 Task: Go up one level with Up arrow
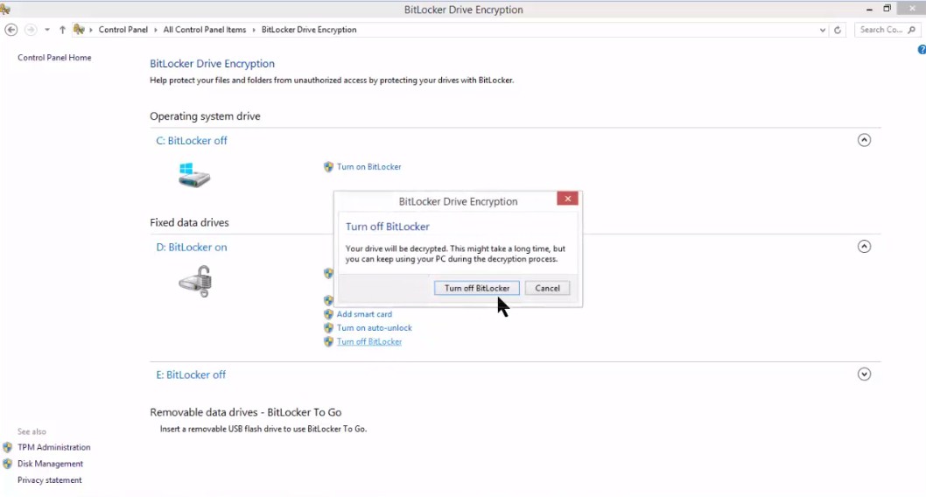click(62, 30)
